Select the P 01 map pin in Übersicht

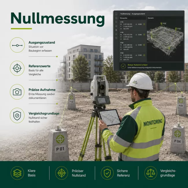[169, 48]
